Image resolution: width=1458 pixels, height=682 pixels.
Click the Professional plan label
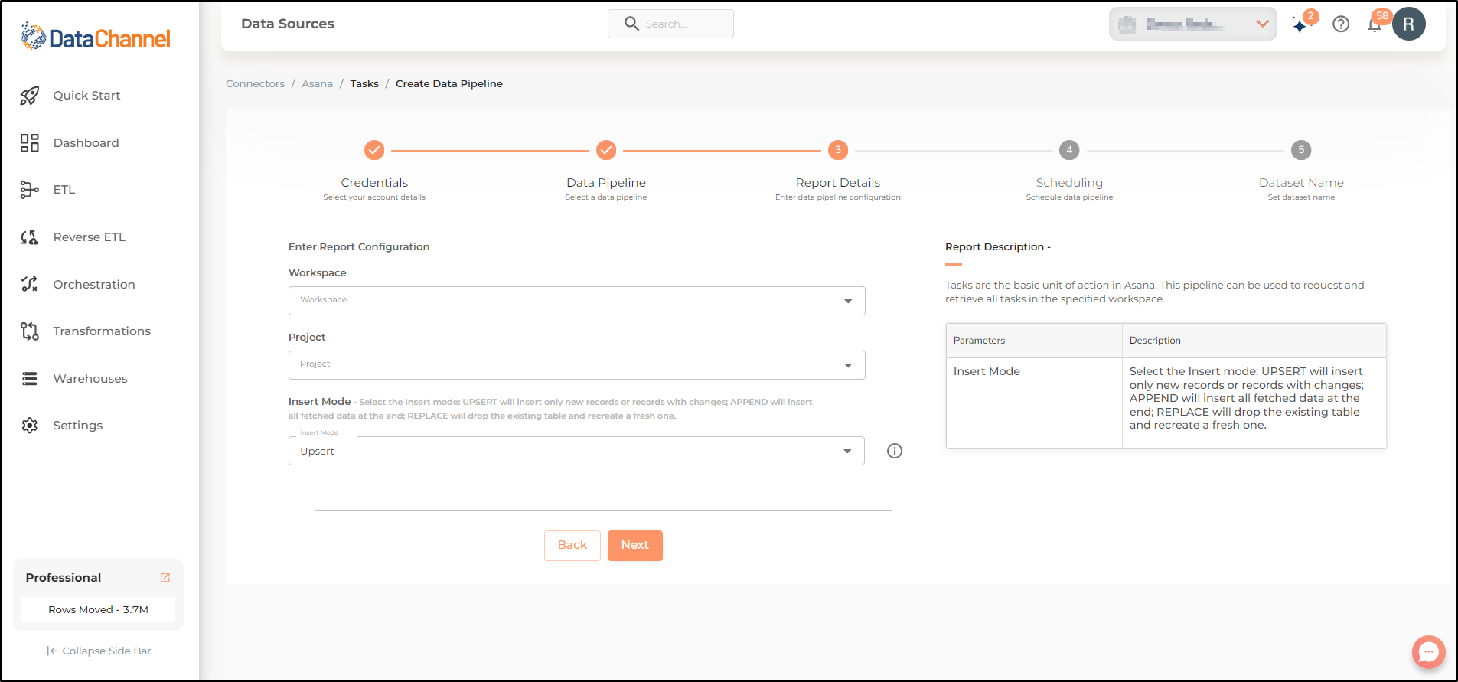pos(64,578)
